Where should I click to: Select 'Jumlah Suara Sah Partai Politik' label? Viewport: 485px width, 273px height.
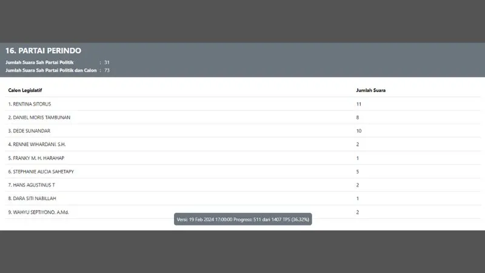click(x=39, y=62)
